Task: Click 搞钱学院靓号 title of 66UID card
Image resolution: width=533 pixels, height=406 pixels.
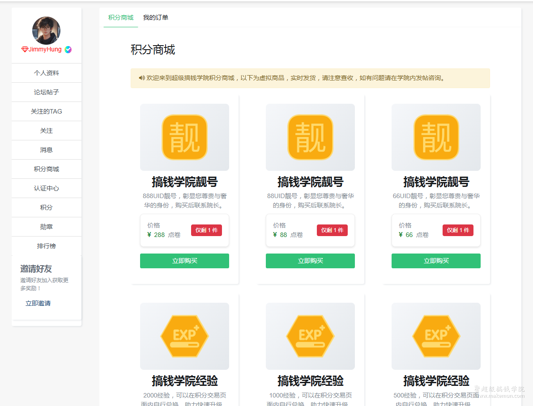Action: (x=436, y=182)
